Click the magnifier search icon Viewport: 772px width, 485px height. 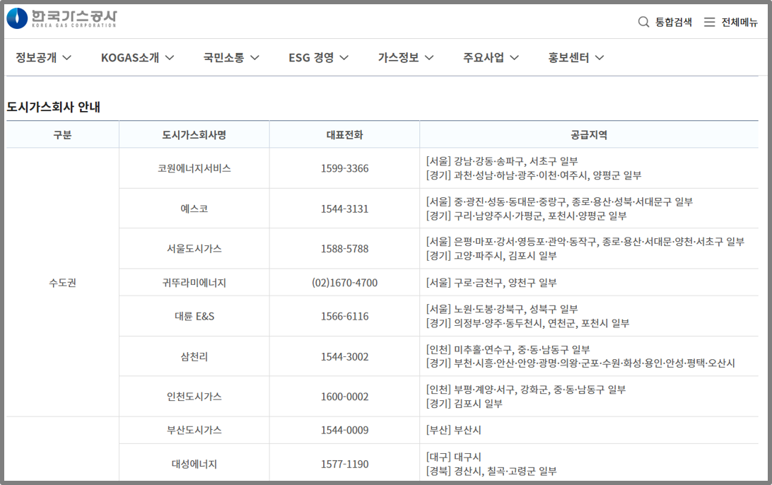tap(643, 22)
